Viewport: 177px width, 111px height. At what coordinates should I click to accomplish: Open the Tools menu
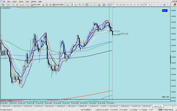27,1
